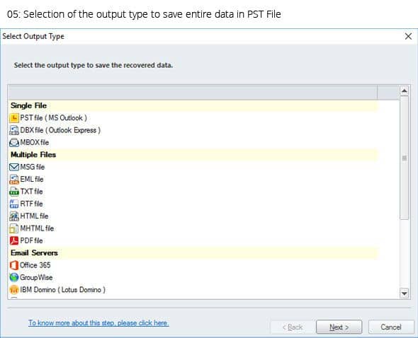Click the disabled Back button

[293, 327]
